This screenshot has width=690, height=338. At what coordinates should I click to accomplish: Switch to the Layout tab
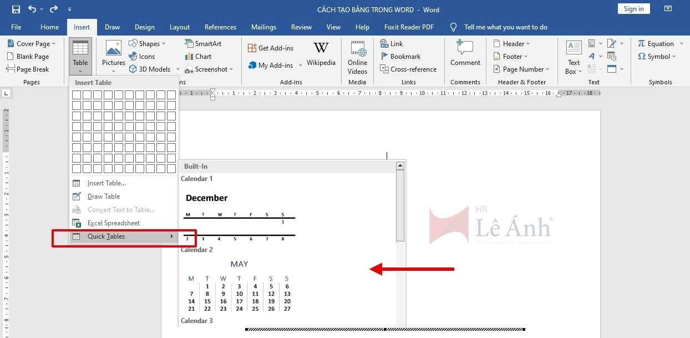tap(180, 27)
